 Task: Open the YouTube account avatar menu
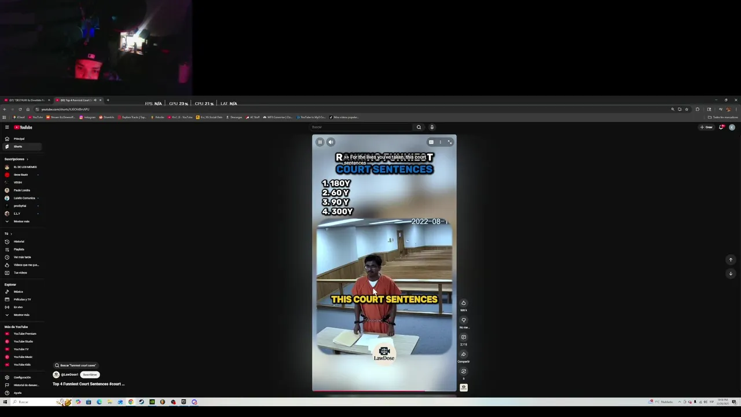click(x=732, y=127)
